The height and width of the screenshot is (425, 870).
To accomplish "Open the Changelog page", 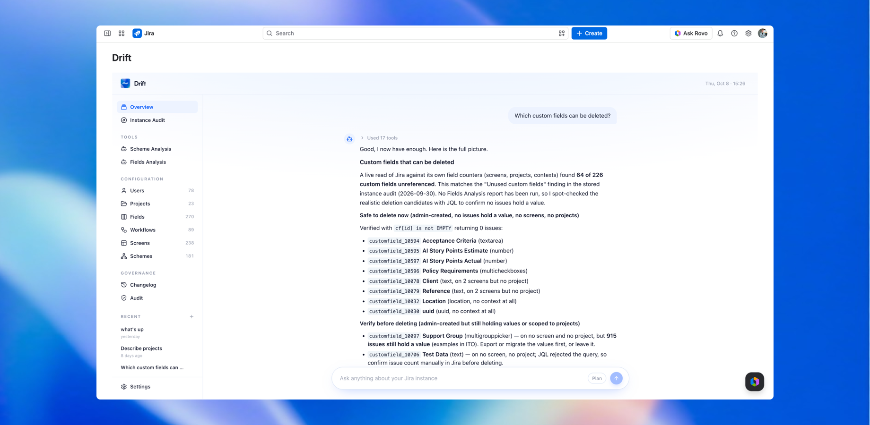I will (157, 285).
